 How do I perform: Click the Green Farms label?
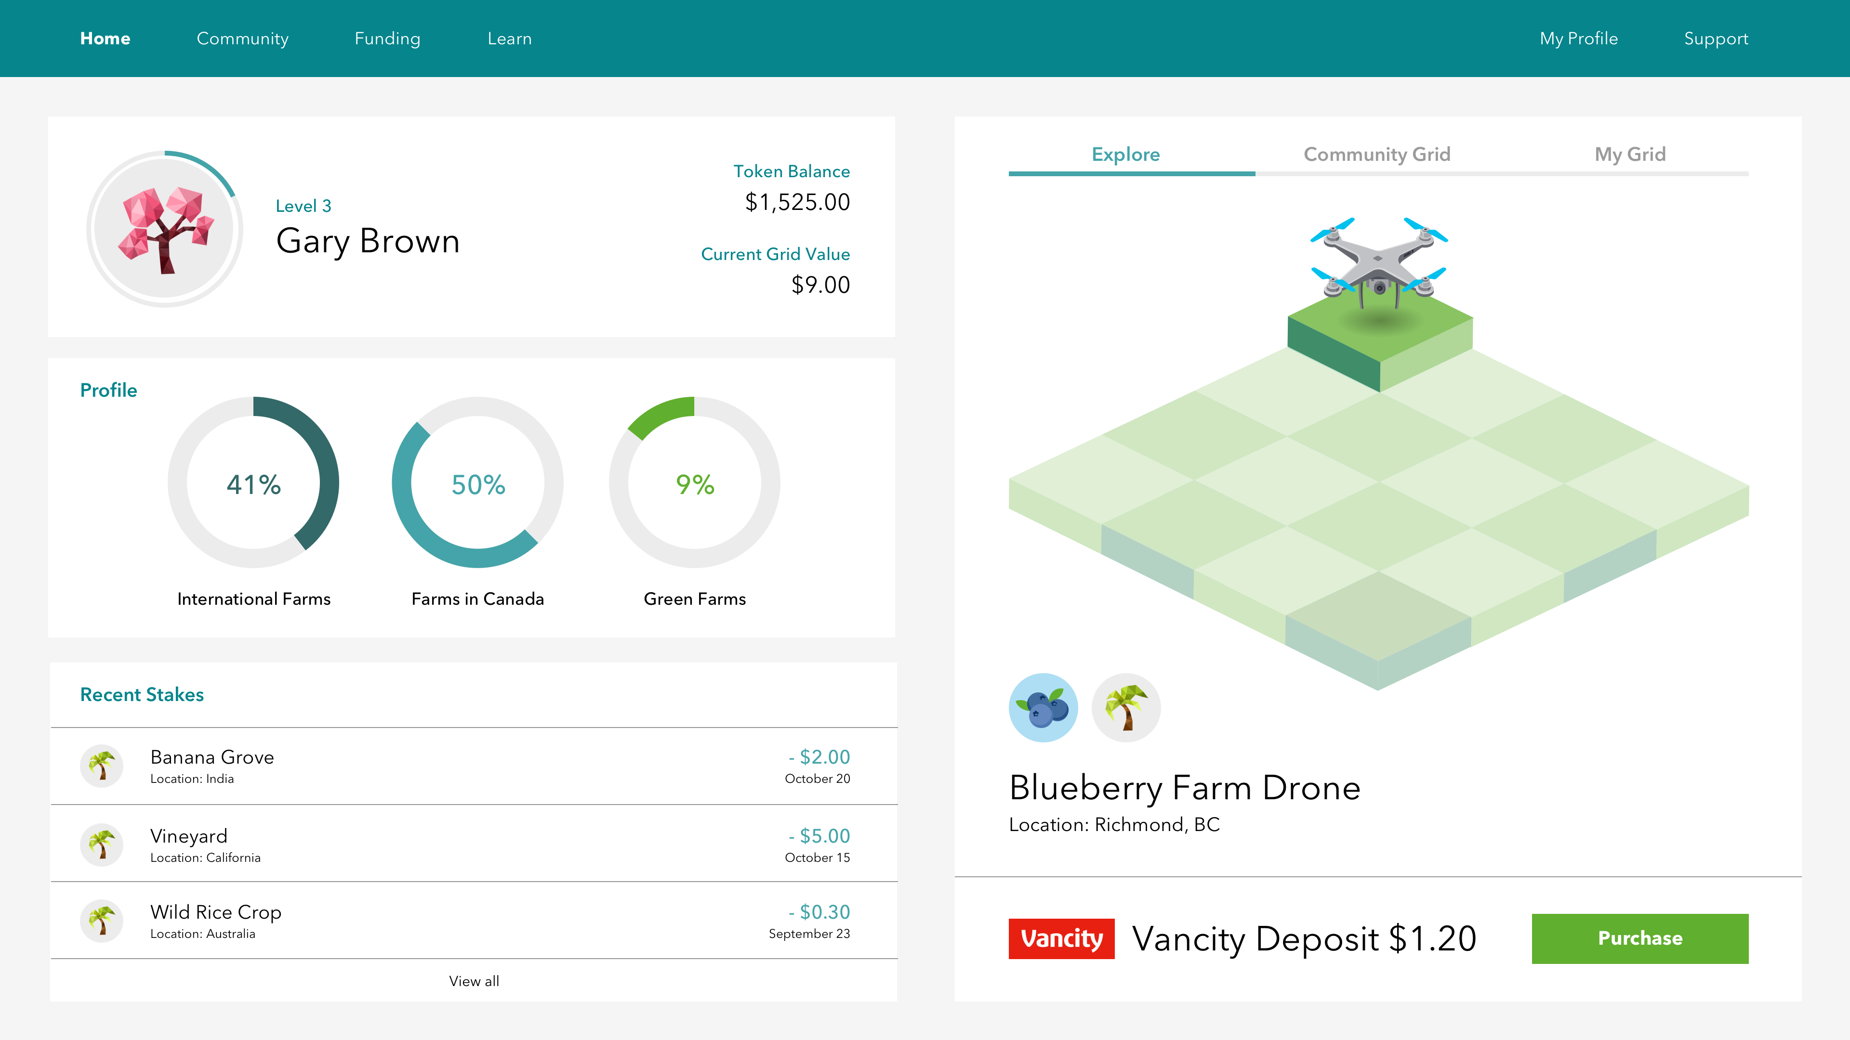point(694,599)
